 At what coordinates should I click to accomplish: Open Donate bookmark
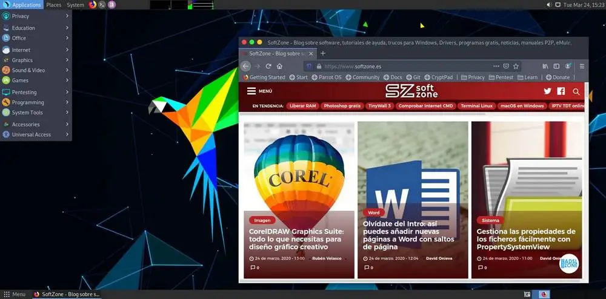tap(558, 77)
